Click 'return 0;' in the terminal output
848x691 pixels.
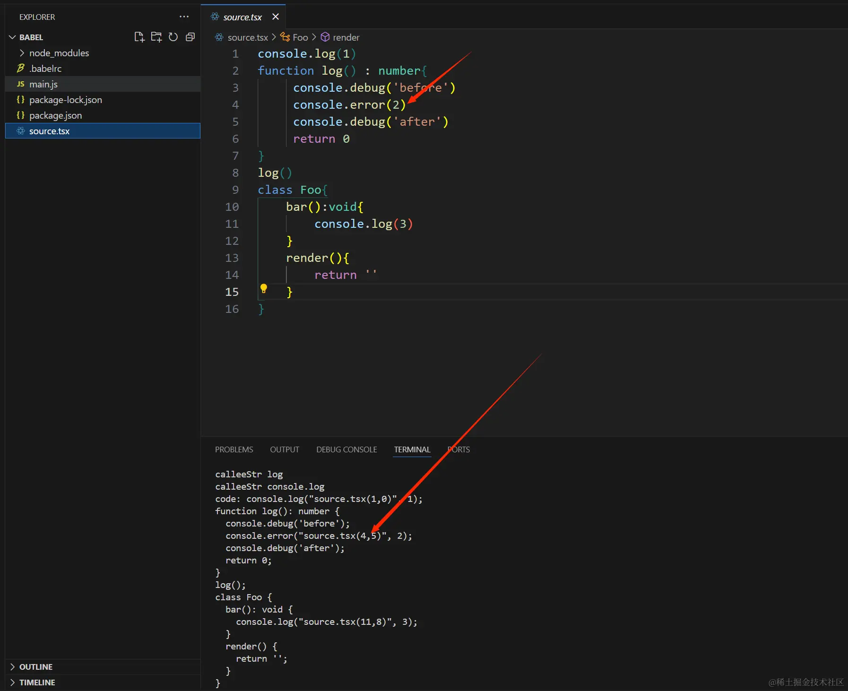pos(249,560)
